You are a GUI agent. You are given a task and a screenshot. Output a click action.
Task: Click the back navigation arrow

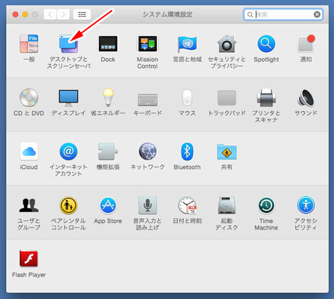[x=50, y=15]
